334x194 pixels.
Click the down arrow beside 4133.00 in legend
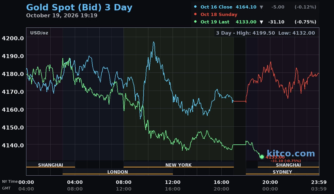click(261, 22)
